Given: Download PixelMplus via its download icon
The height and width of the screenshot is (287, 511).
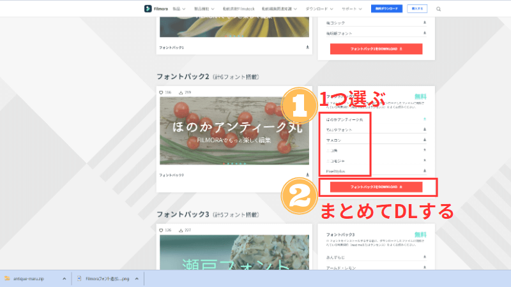Looking at the screenshot, I should coord(424,170).
